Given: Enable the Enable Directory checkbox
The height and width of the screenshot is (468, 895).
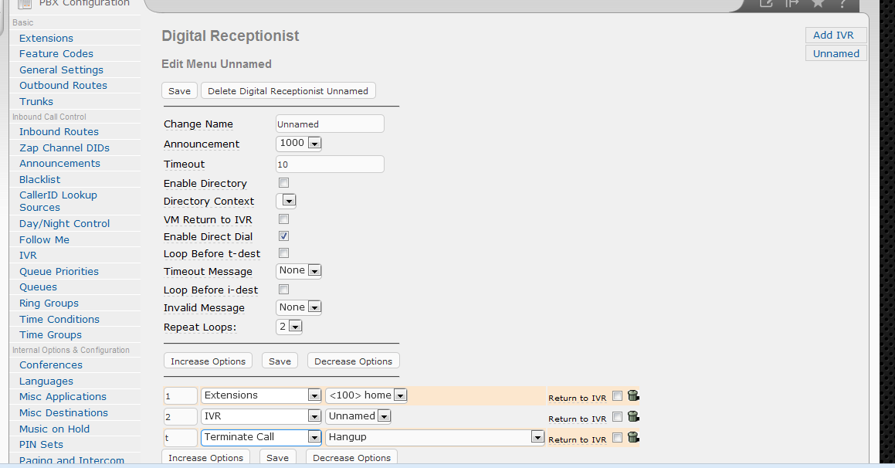Looking at the screenshot, I should [283, 183].
